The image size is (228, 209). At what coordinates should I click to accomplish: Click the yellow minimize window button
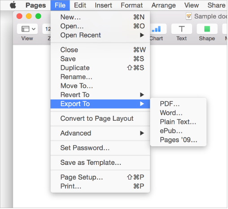point(29,16)
